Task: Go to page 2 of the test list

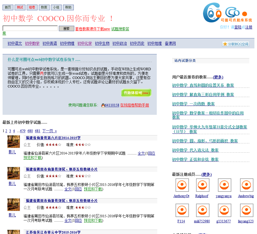Action: 6,131
